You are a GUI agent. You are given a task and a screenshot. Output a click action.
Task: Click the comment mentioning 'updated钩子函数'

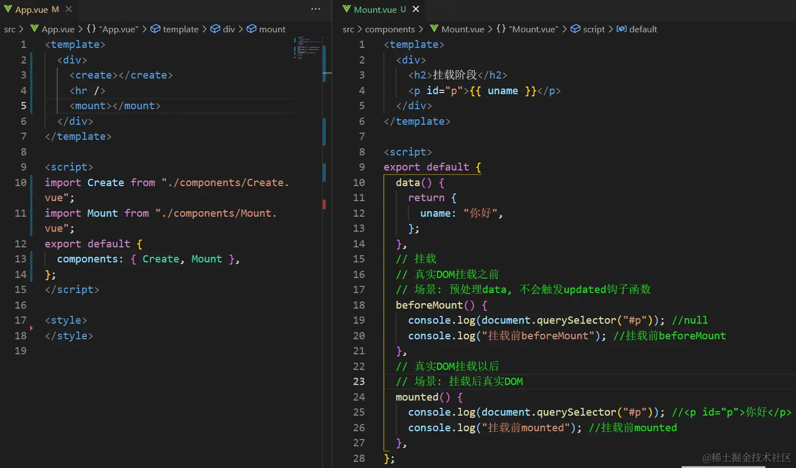click(x=523, y=290)
